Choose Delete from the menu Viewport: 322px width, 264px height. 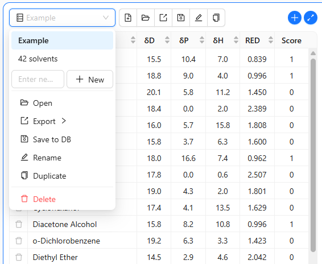(62, 199)
